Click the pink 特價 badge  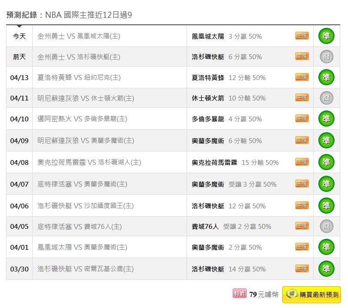[240, 294]
